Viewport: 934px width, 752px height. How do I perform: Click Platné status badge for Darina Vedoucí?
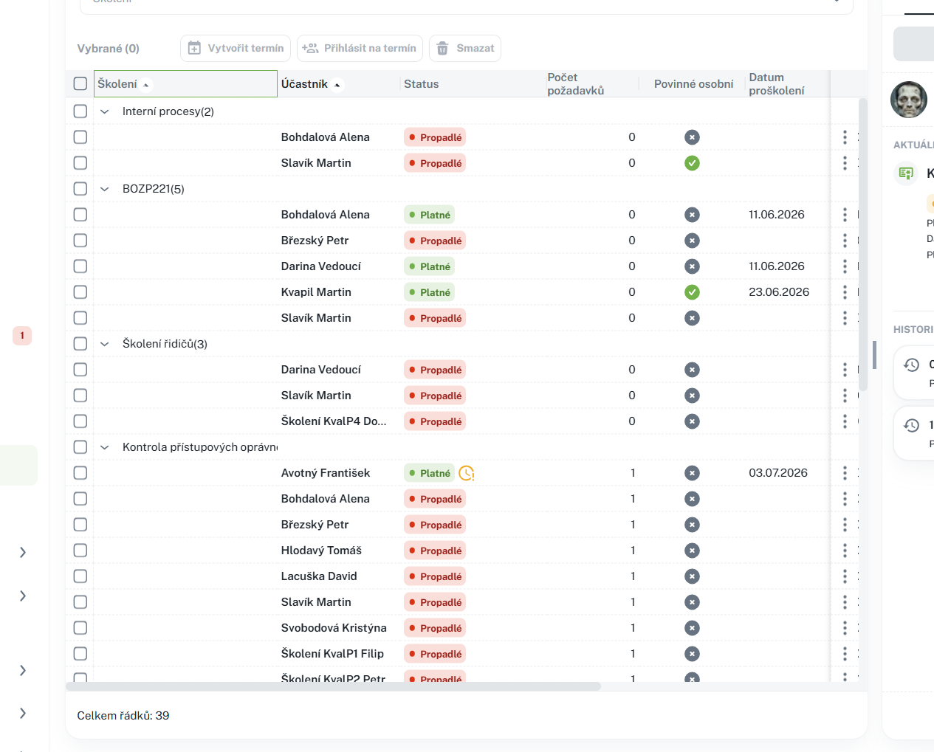point(430,266)
